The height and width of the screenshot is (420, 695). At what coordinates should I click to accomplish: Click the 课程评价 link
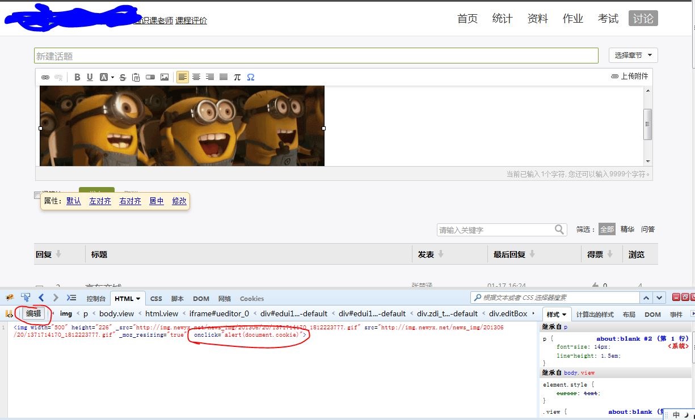tap(191, 20)
